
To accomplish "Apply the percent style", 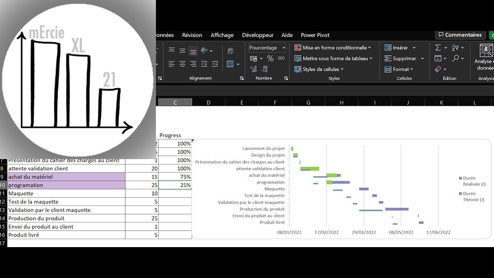I will point(271,58).
